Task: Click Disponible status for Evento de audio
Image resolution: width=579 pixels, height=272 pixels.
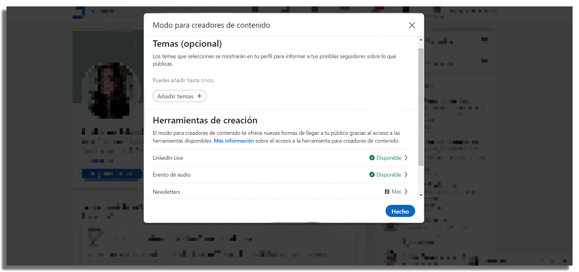Action: click(389, 175)
